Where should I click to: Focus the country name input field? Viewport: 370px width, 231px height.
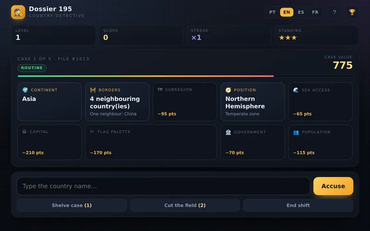[163, 186]
